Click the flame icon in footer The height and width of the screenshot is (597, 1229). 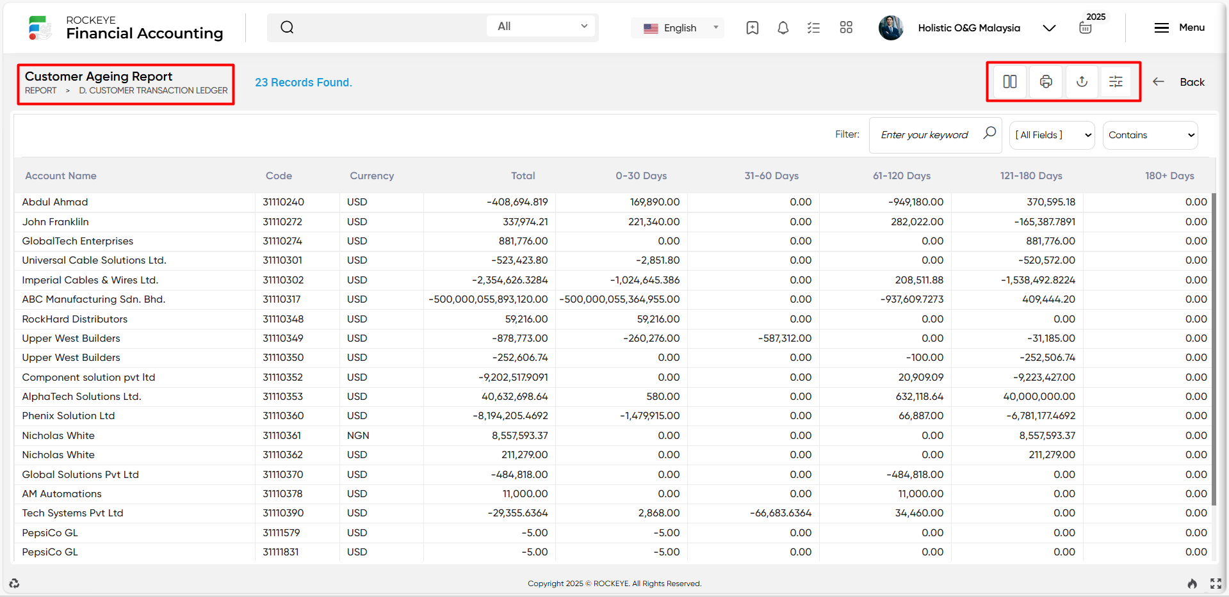(1192, 583)
